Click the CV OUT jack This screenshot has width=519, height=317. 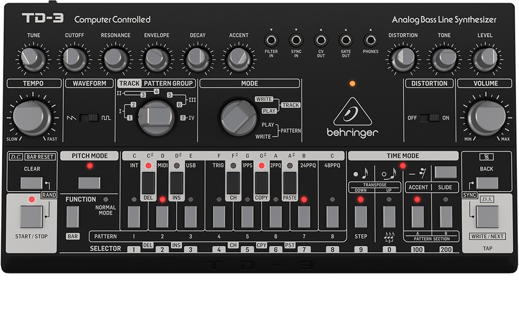coord(321,40)
